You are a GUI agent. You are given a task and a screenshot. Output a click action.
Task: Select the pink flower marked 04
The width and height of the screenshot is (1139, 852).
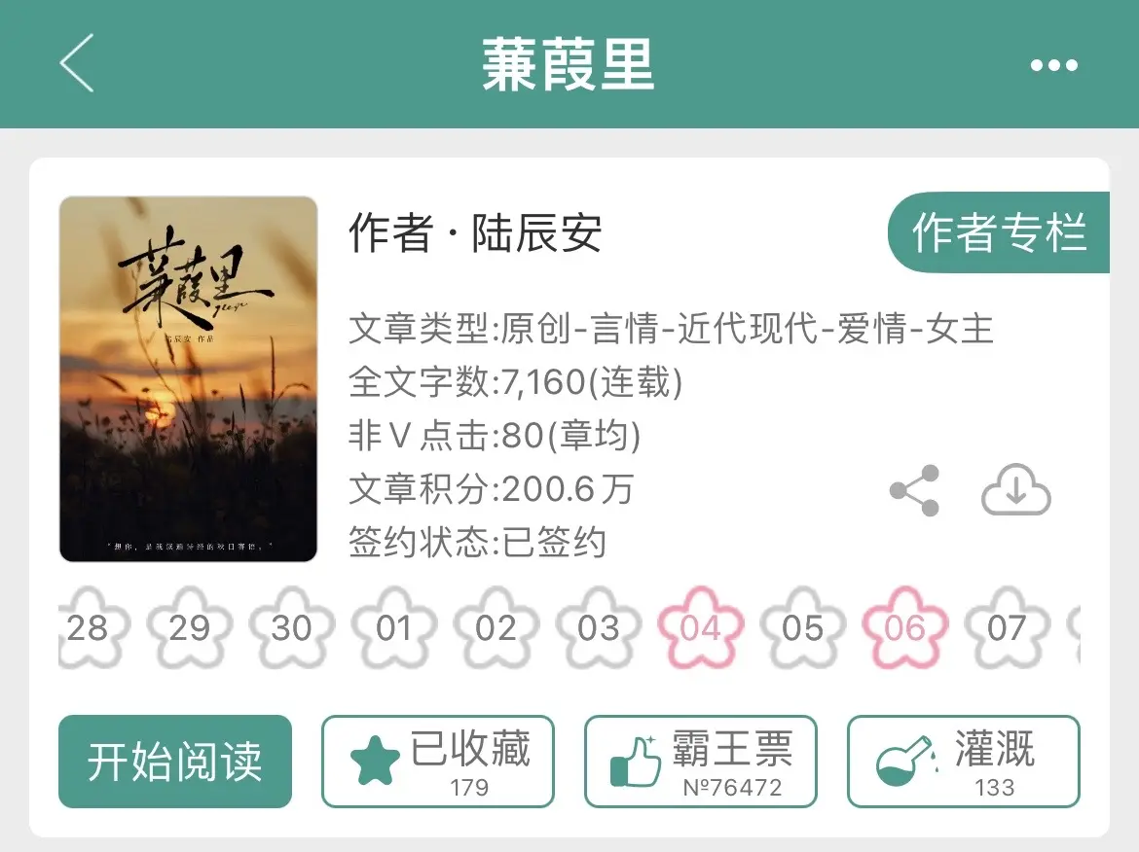(x=701, y=627)
